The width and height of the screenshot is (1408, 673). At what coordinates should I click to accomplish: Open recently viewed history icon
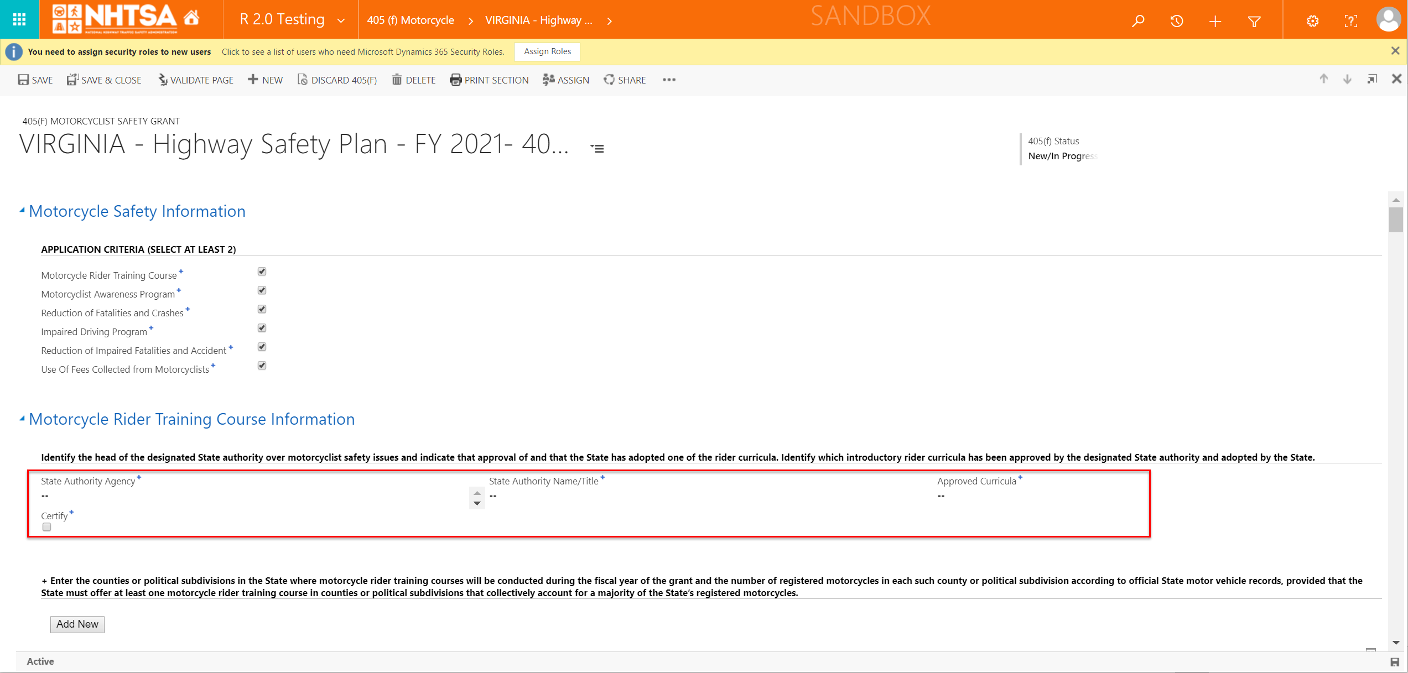point(1176,21)
